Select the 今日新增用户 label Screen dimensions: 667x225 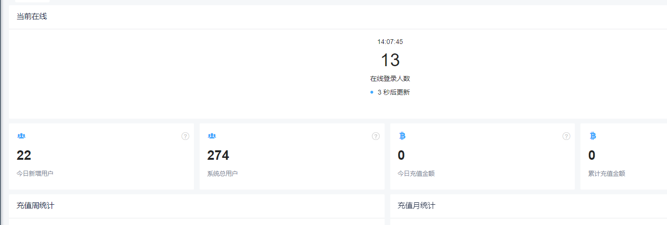point(35,173)
